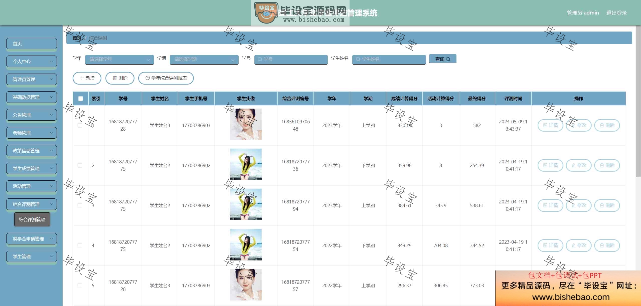
Task: Click 修改 for index 4 row
Action: (579, 245)
